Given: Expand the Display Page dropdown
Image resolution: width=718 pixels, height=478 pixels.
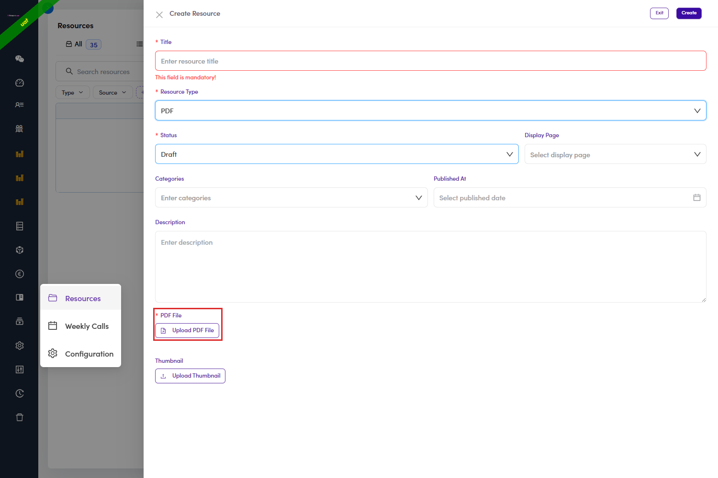Looking at the screenshot, I should [616, 154].
